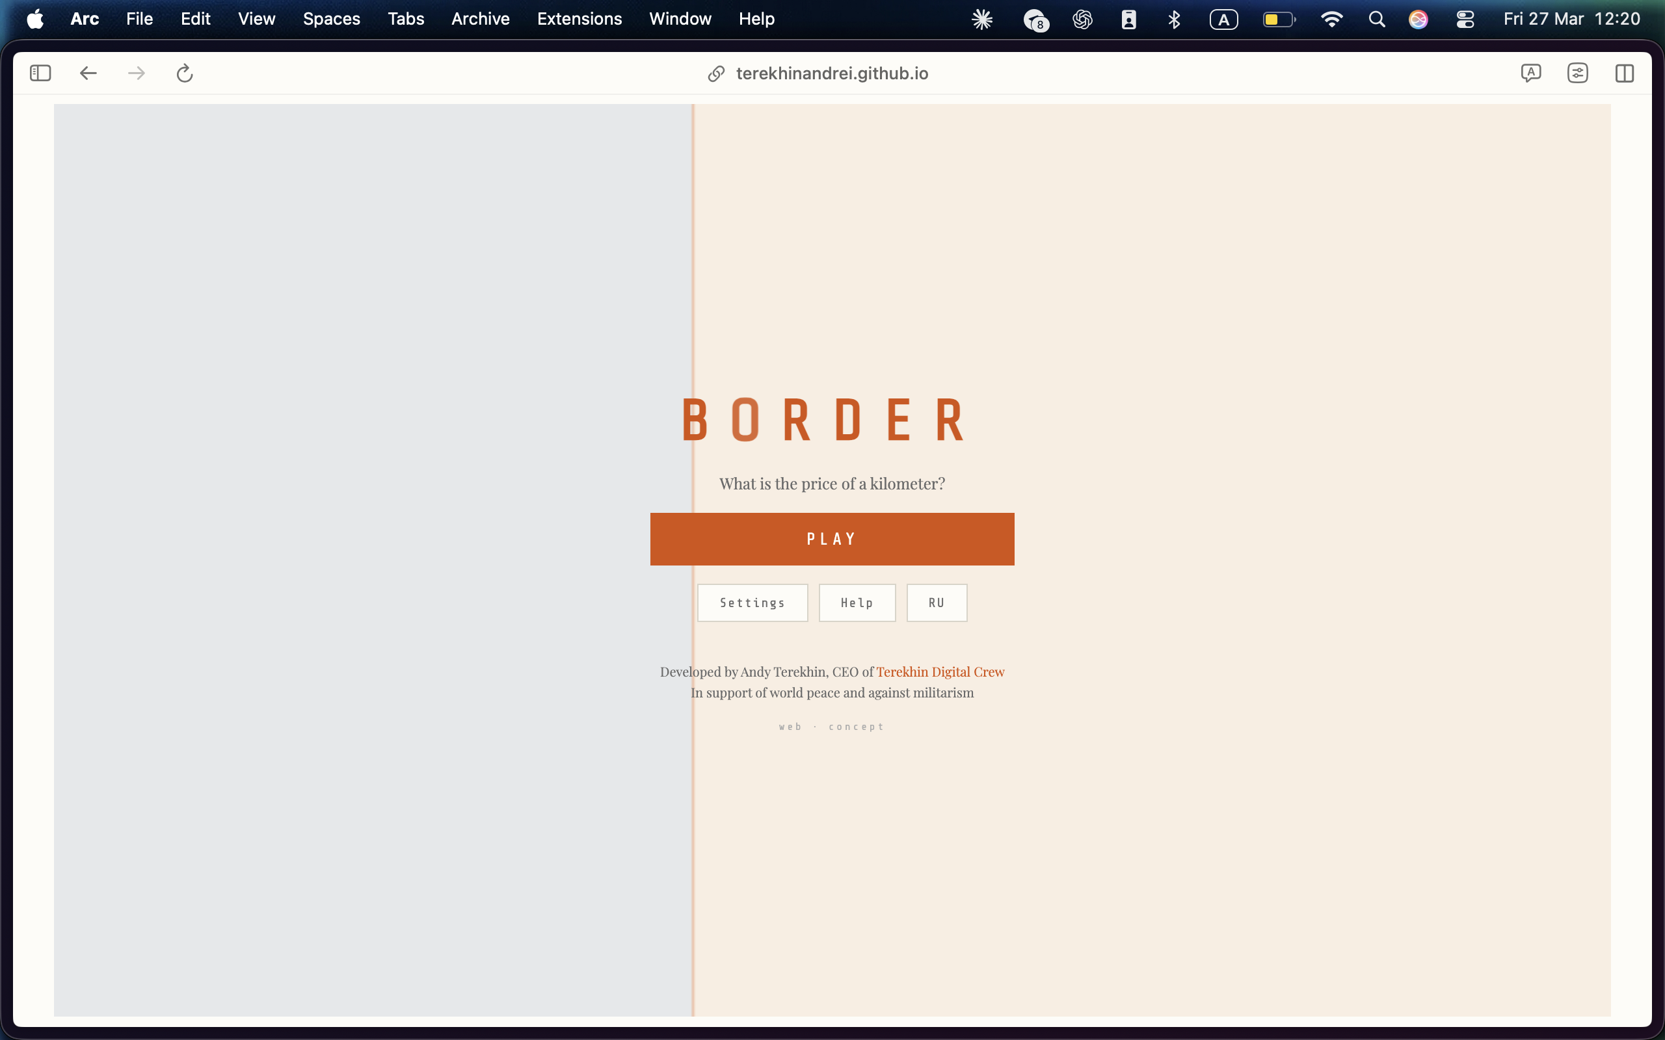Open the Spaces menu
This screenshot has width=1665, height=1040.
coord(332,19)
